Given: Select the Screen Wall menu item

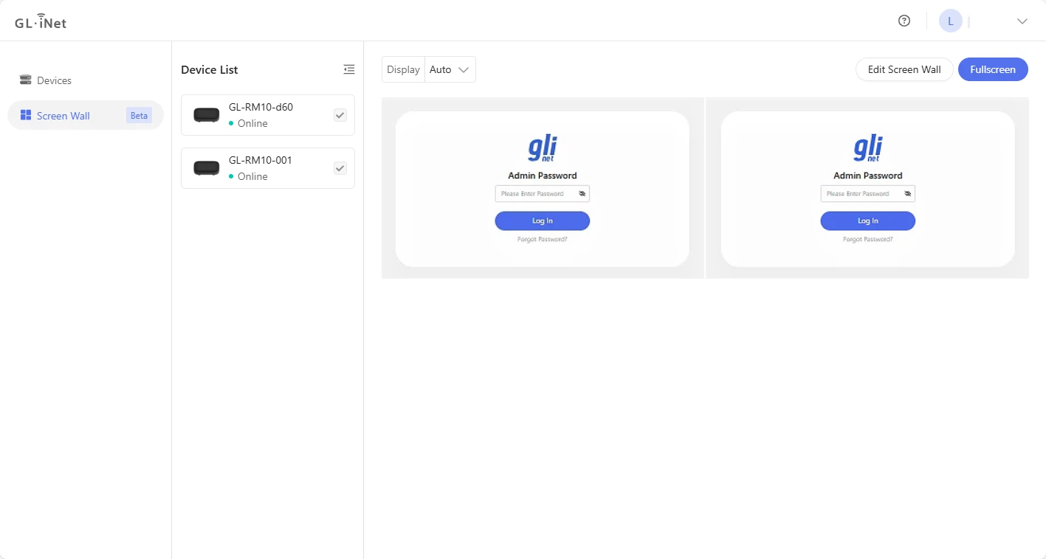Looking at the screenshot, I should pos(63,116).
